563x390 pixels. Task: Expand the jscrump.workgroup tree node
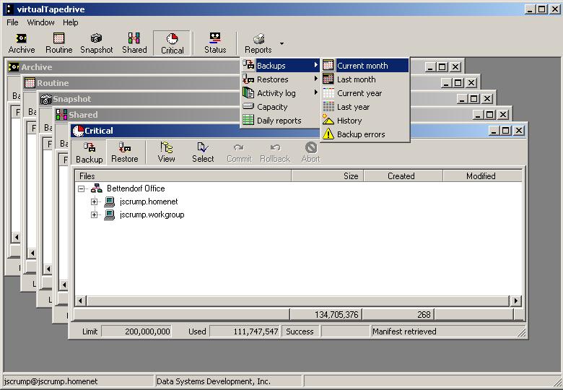[94, 214]
